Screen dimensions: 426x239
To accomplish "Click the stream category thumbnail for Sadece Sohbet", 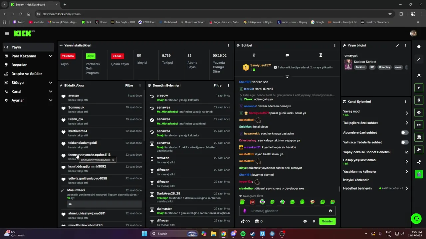I will pyautogui.click(x=348, y=64).
